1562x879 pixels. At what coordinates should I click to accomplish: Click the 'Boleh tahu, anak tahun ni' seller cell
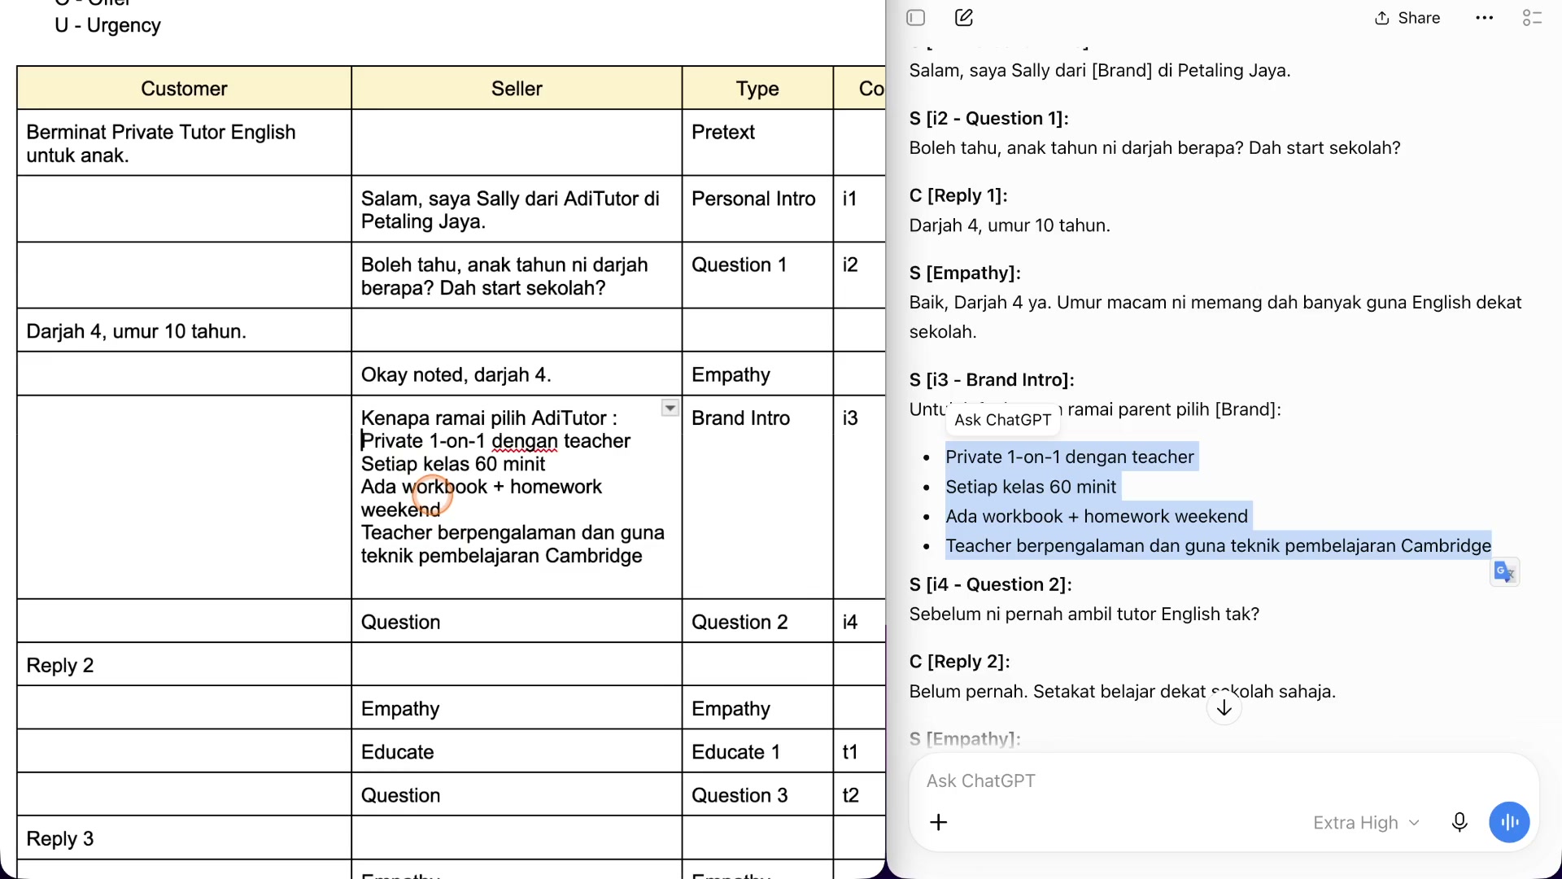(517, 275)
